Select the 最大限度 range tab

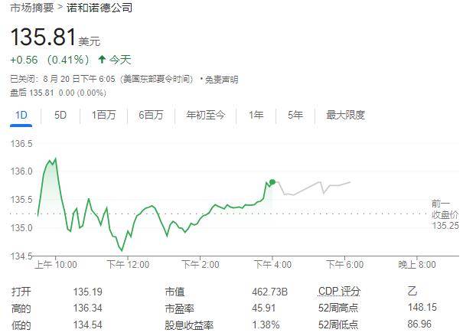(x=345, y=115)
